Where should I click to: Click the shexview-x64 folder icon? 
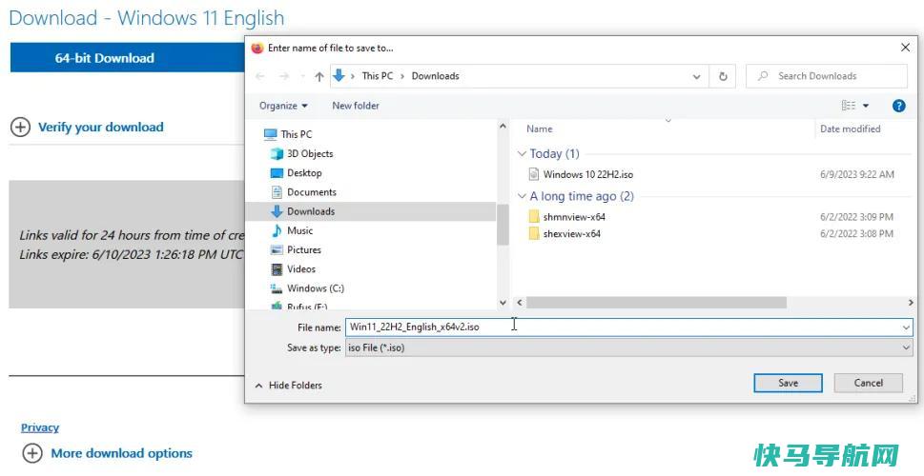pyautogui.click(x=534, y=233)
